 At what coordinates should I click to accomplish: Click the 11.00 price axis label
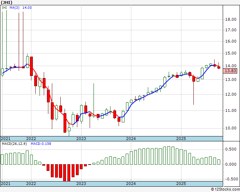(x=231, y=110)
